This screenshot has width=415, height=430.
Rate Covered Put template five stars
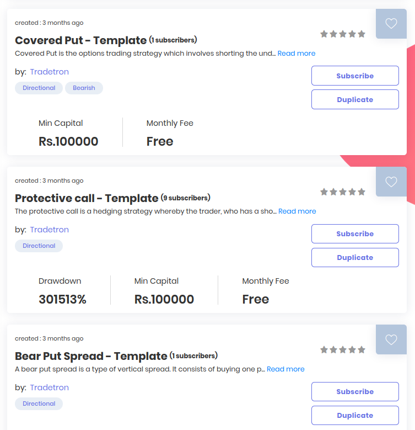(x=362, y=34)
